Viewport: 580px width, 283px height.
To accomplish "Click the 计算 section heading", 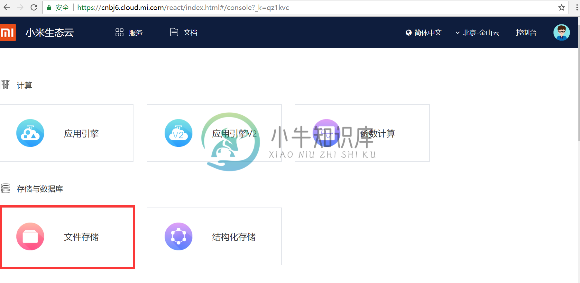I will click(24, 85).
